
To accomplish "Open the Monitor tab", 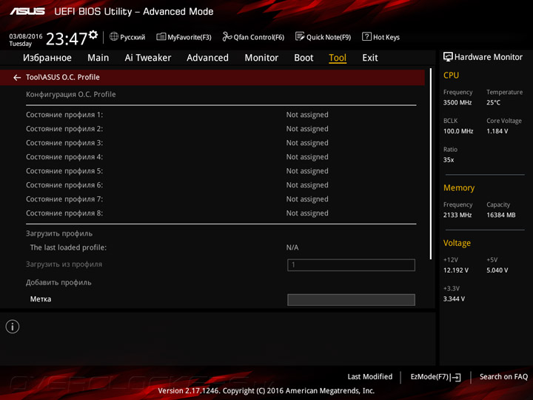I will click(261, 58).
